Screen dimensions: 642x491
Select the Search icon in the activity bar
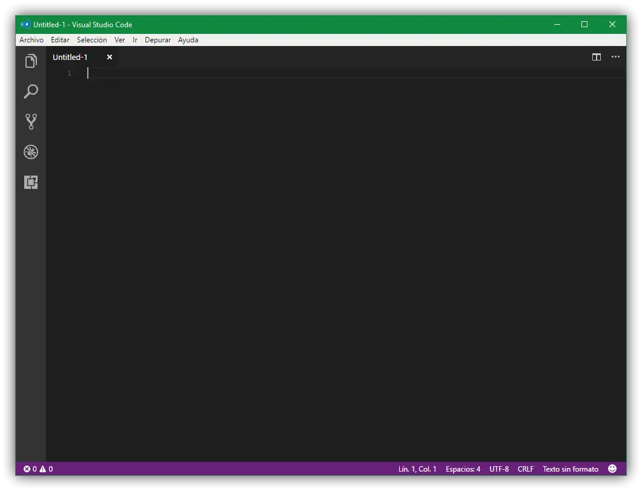pyautogui.click(x=31, y=91)
